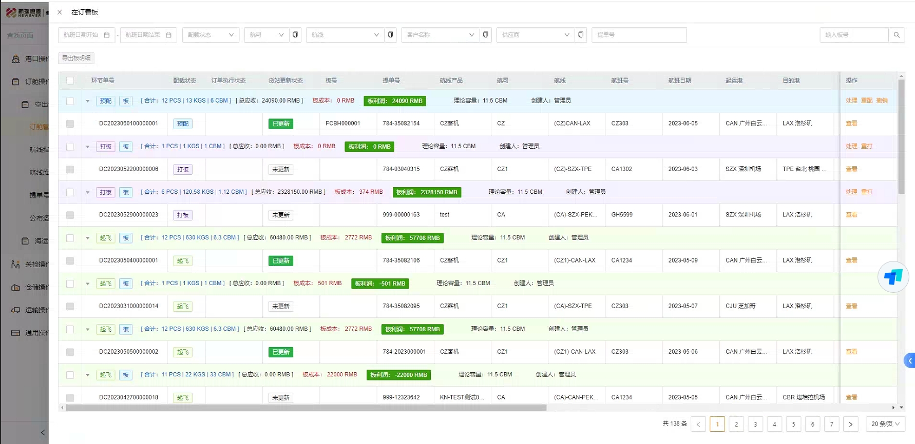Collapse the 打板 0 RMB profit group row
The width and height of the screenshot is (915, 444).
[x=88, y=147]
